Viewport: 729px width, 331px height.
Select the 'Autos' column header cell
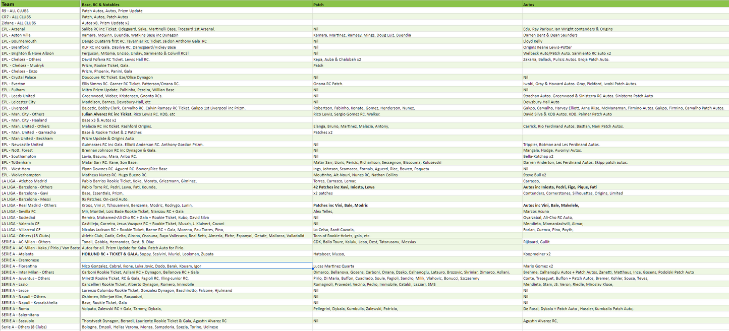click(625, 4)
